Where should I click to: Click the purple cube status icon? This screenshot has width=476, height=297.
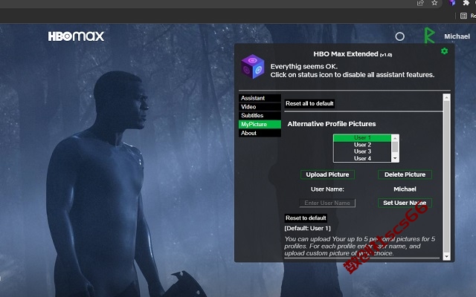pyautogui.click(x=253, y=66)
